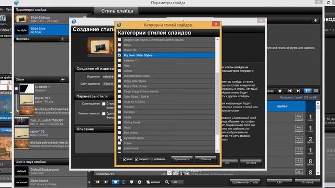
Task: Click the app icon of the Параметры слайда window
Action: tap(16, 3)
